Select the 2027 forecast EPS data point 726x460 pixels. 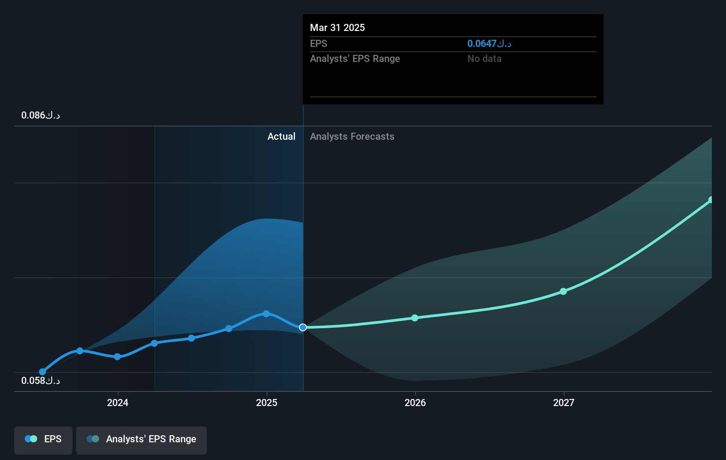[x=563, y=291]
